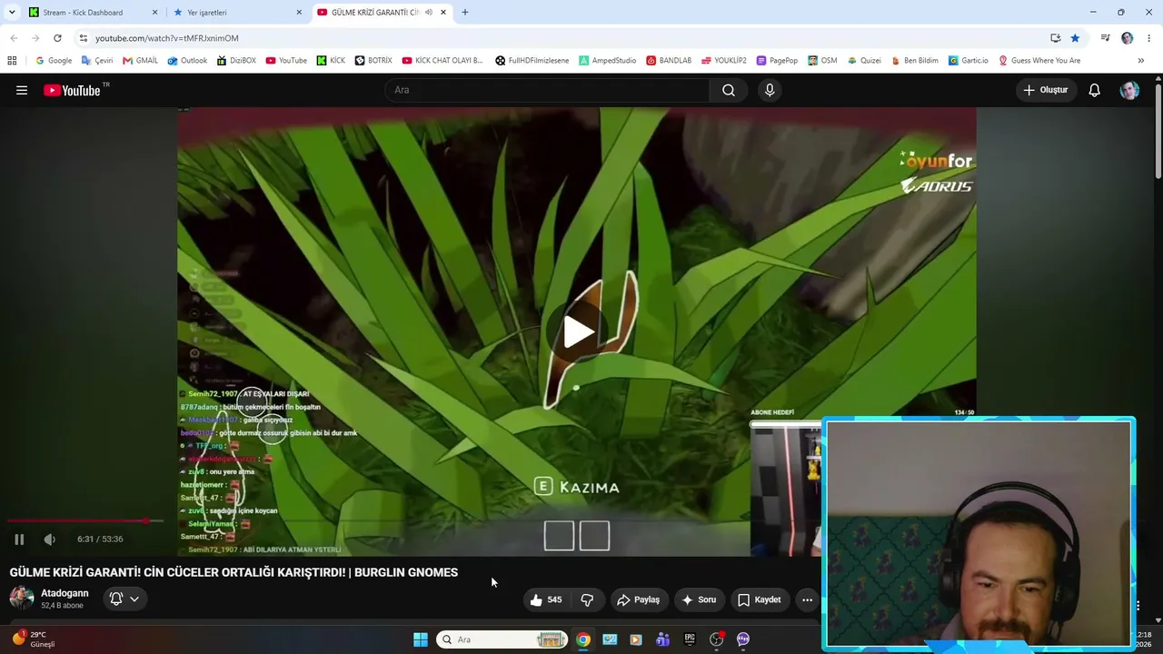Open the install app icon in address bar
1163x654 pixels.
point(1055,38)
